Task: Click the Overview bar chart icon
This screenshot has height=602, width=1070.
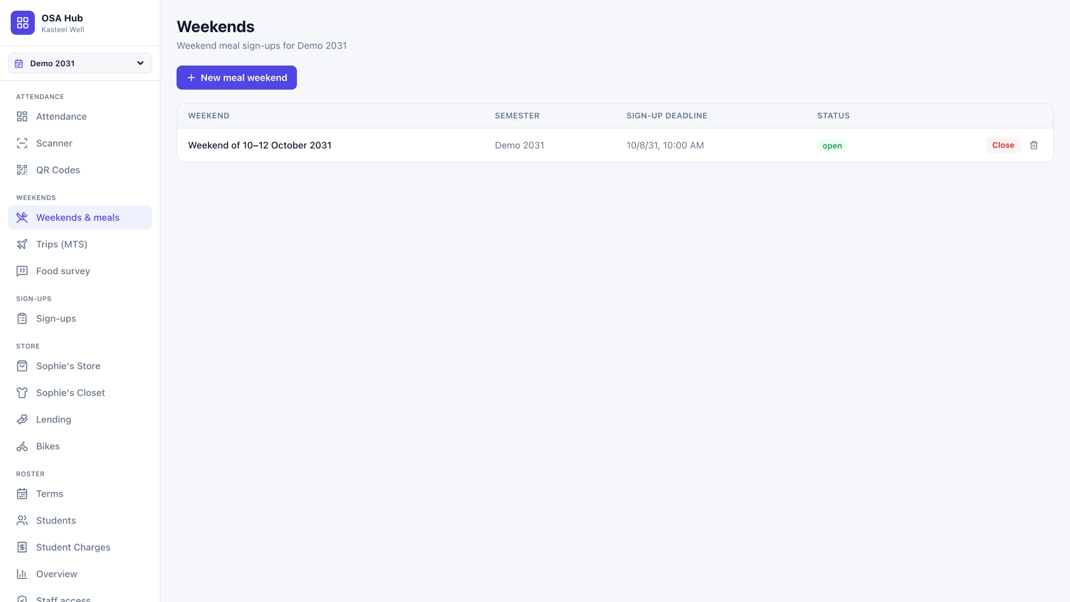Action: point(22,574)
